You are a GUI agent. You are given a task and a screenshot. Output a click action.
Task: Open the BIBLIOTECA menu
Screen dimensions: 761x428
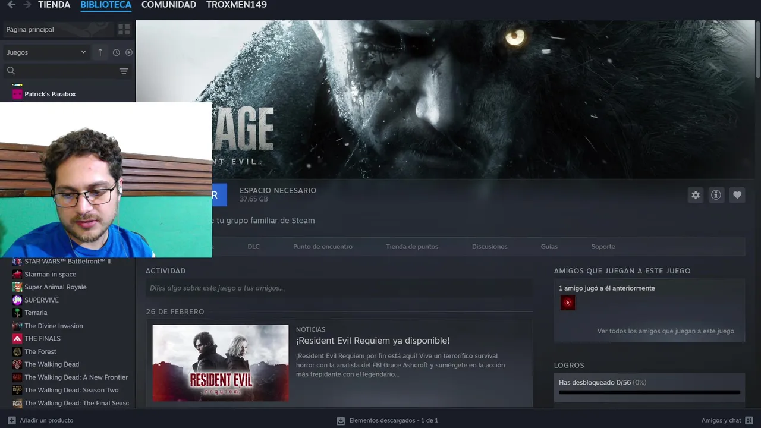106,5
